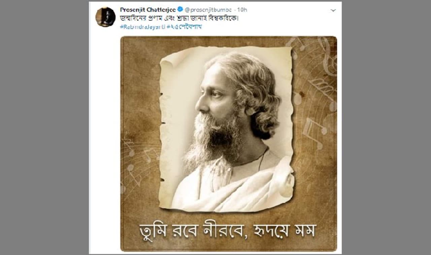Image resolution: width=431 pixels, height=255 pixels.
Task: Click the long beard in the portrait
Action: pos(212,141)
